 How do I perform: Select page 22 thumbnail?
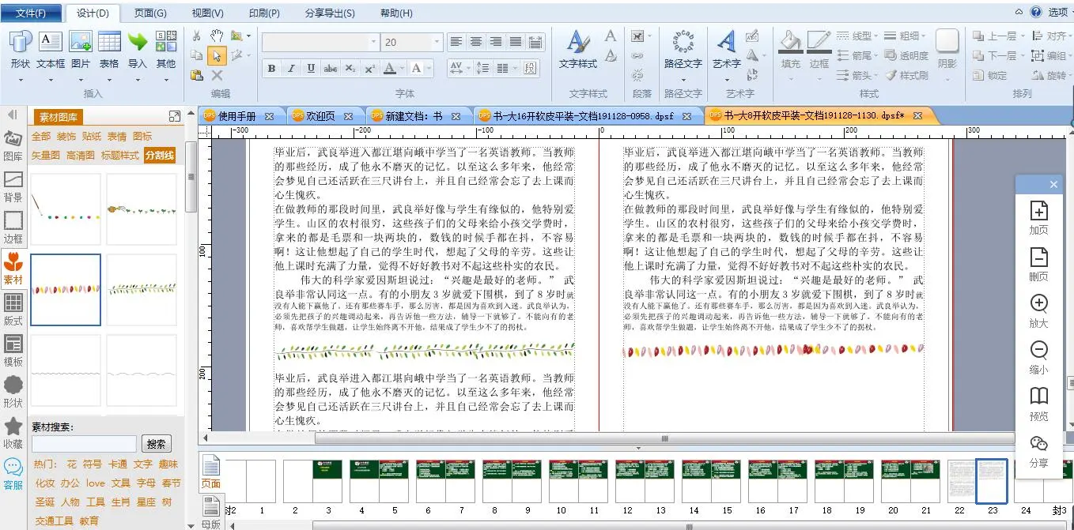tap(960, 481)
